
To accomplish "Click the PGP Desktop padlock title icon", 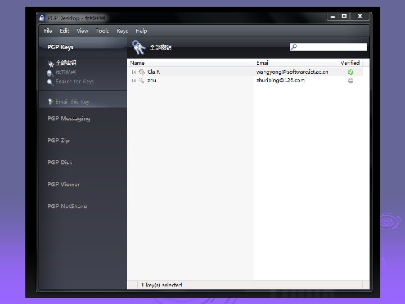I will coord(42,18).
